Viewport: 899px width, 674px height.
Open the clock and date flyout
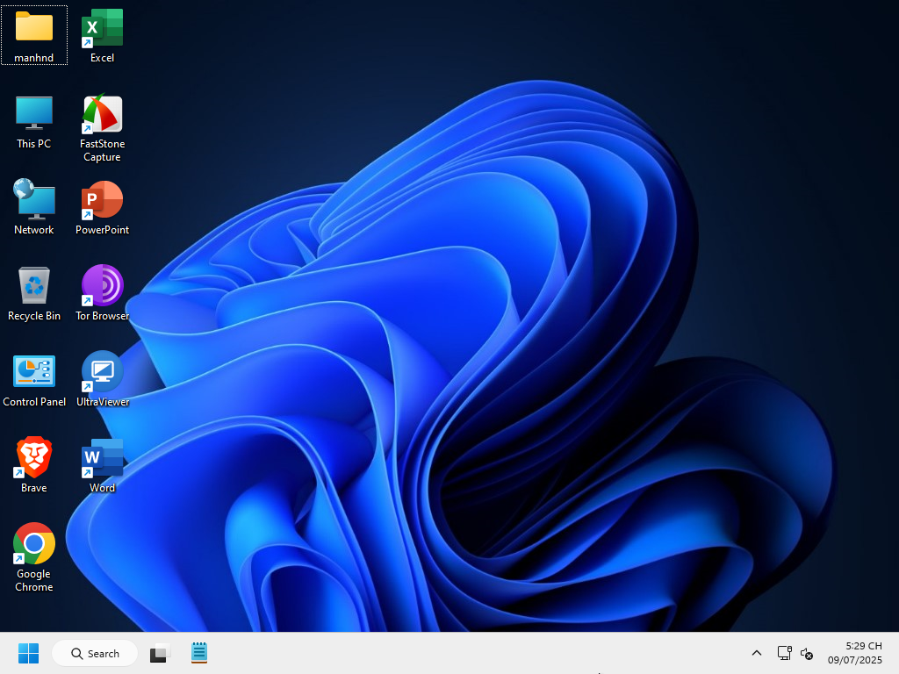point(854,653)
